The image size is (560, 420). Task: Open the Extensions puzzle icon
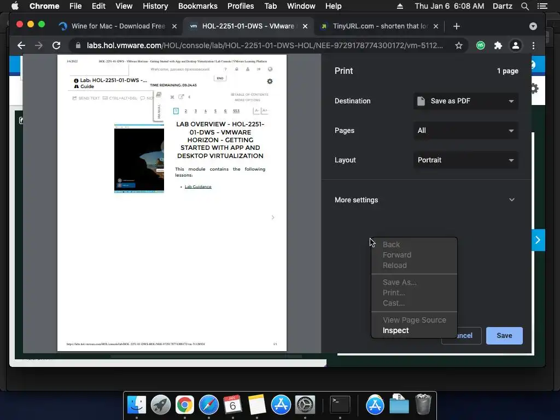[498, 45]
